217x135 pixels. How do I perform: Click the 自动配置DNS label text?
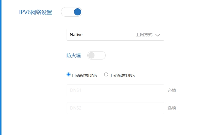point(84,75)
